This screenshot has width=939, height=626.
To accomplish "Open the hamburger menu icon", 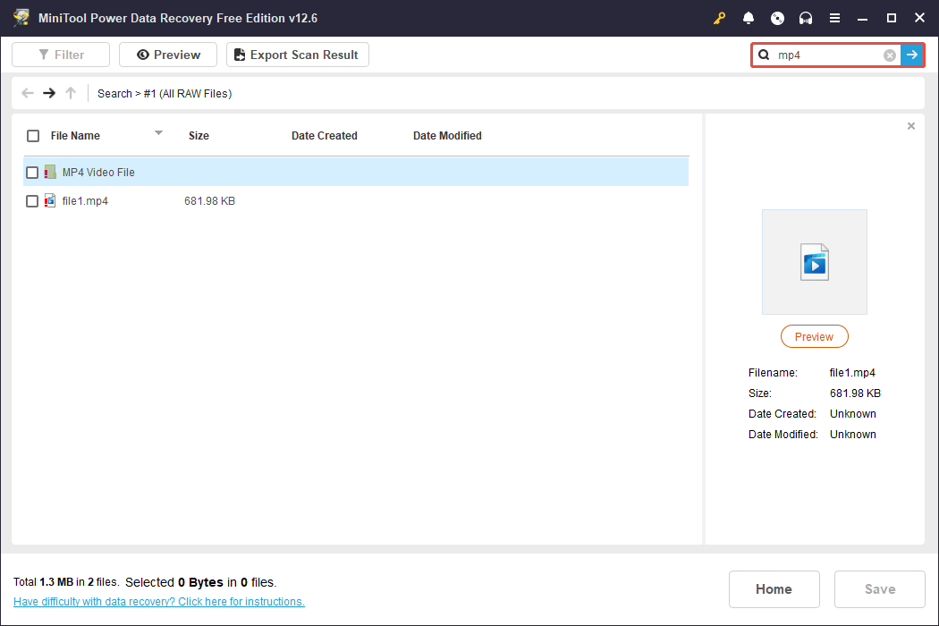I will tap(834, 17).
